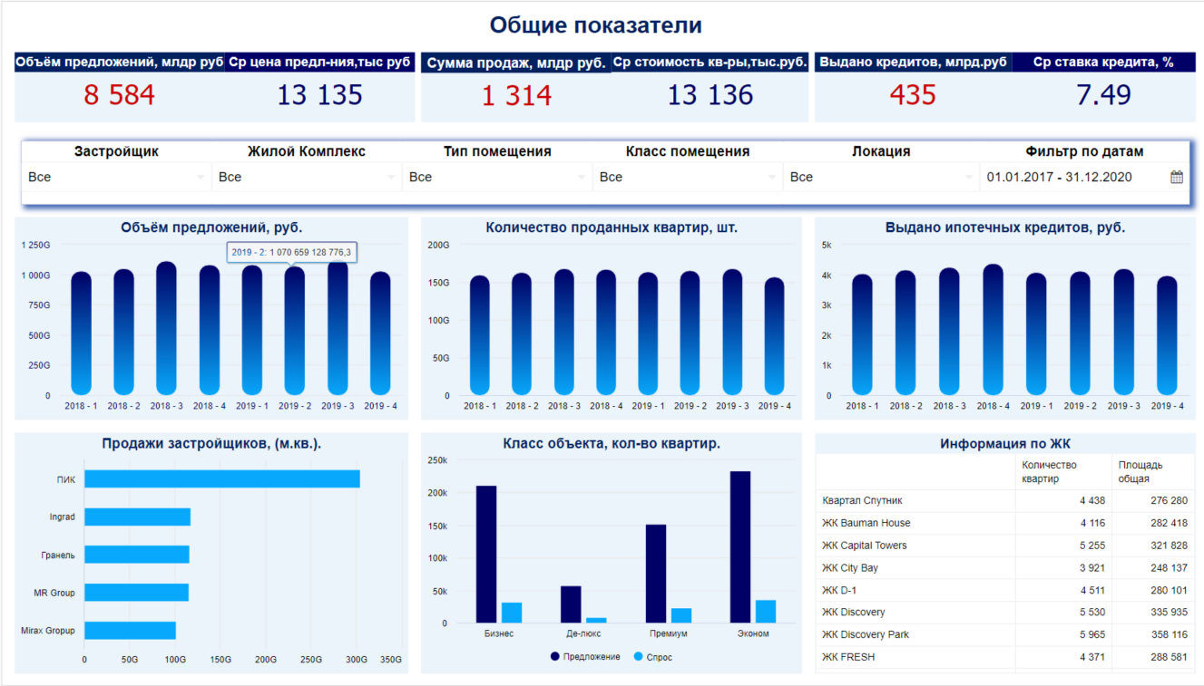Click the 2018 - 3 bar in Объём предложений chart
The image size is (1204, 686).
coord(166,328)
